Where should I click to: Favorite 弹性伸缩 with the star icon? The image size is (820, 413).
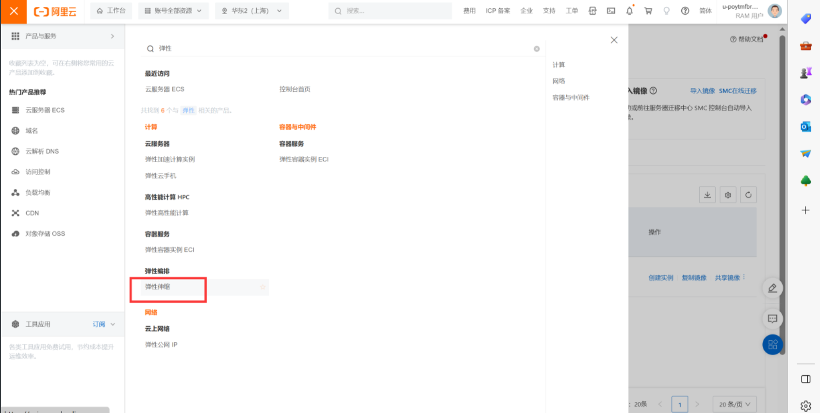click(x=262, y=287)
